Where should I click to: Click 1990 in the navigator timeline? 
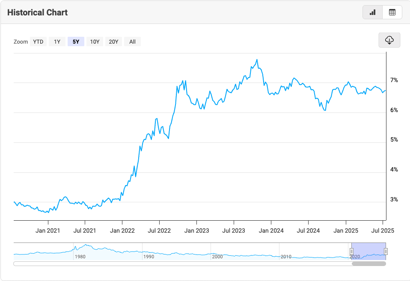pyautogui.click(x=149, y=257)
